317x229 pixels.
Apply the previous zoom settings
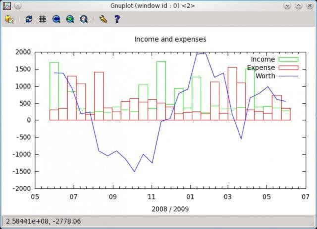click(x=56, y=19)
